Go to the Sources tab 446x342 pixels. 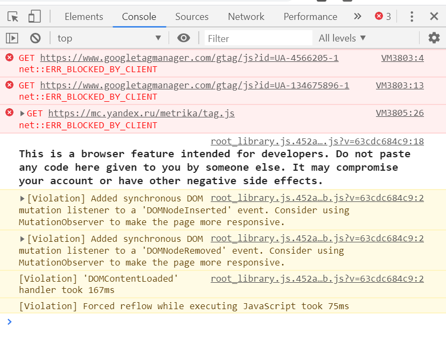pyautogui.click(x=192, y=17)
